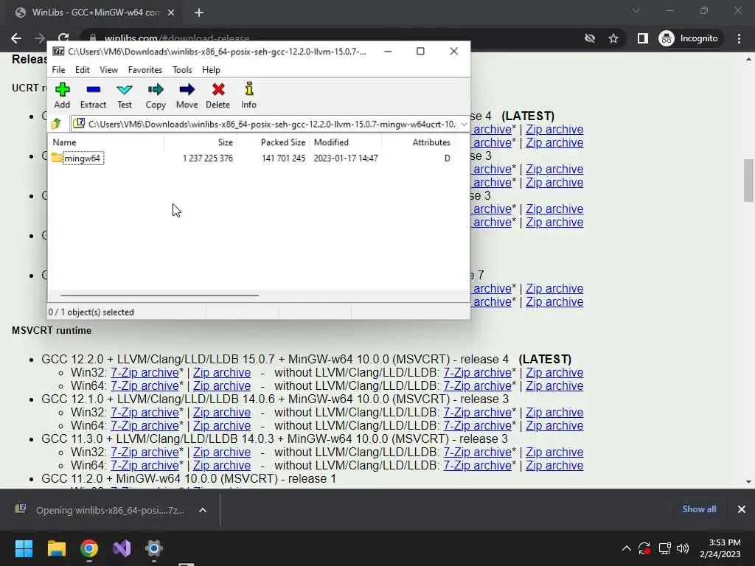Open the View menu in 7-Zip
The height and width of the screenshot is (566, 755).
(x=109, y=70)
